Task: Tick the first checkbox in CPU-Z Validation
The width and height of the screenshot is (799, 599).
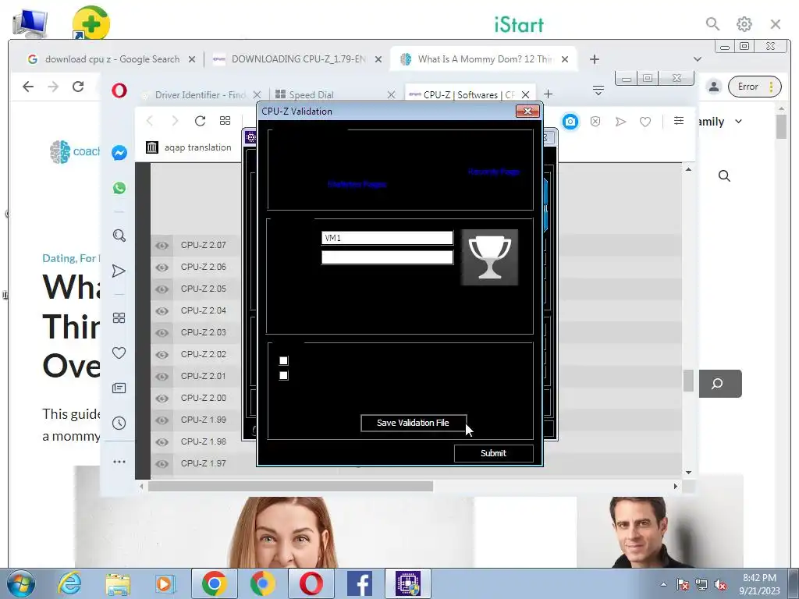Action: click(x=284, y=360)
